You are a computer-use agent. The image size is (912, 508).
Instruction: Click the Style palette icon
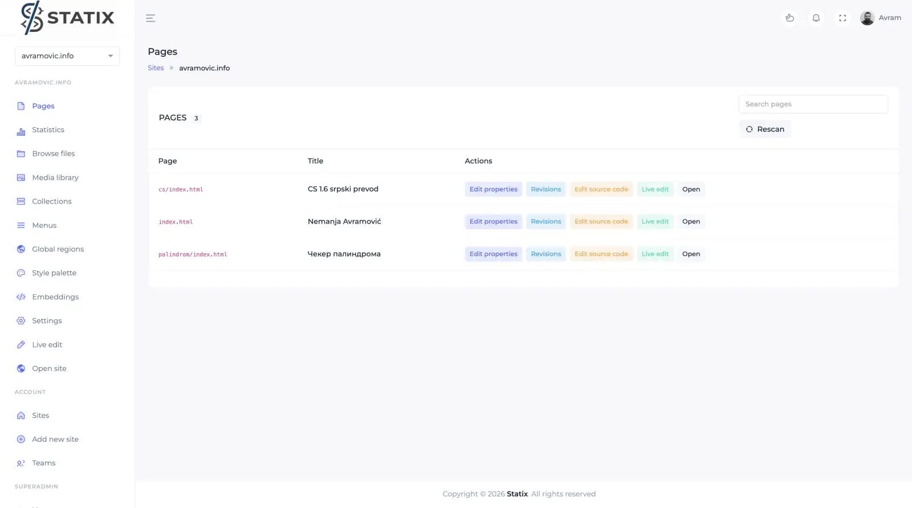21,273
